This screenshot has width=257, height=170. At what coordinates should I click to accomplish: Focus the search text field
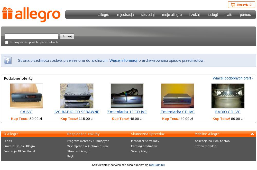tap(31, 36)
